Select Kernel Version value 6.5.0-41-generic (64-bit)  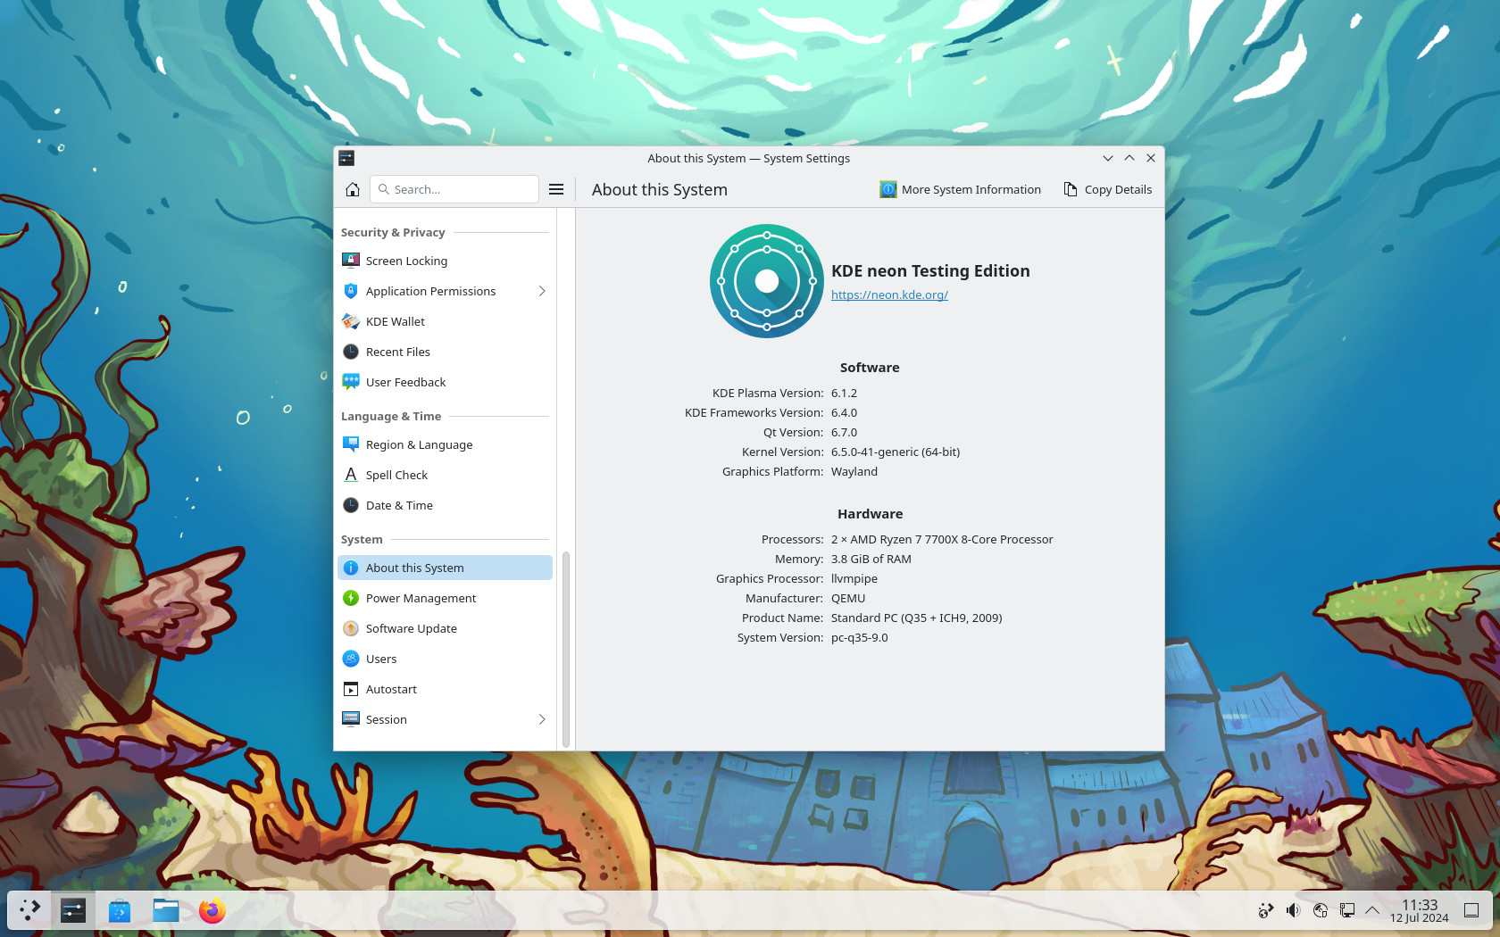(x=896, y=452)
